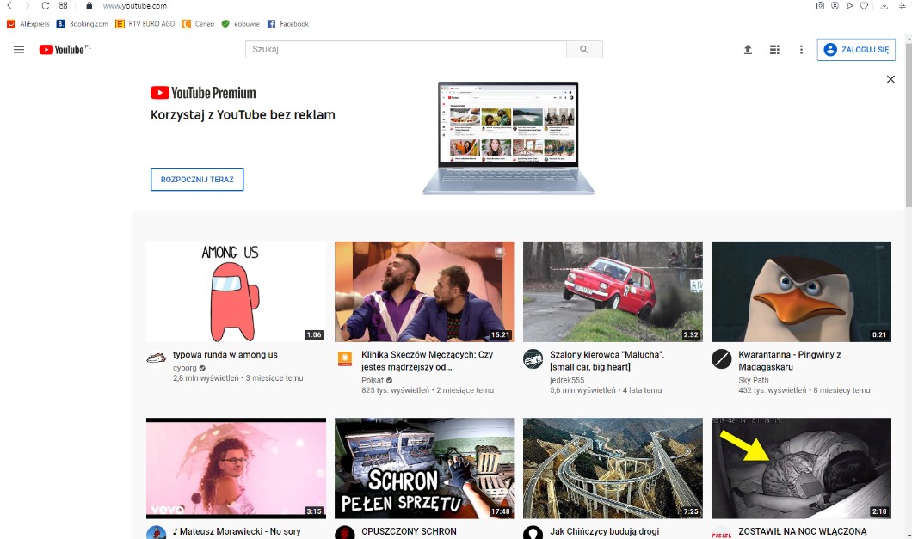The width and height of the screenshot is (912, 539).
Task: Click the ZALOGUJ SIĘ sign-in button
Action: point(855,50)
